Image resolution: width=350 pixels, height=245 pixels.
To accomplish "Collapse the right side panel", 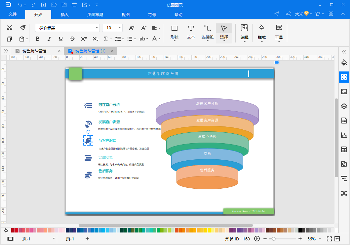I will click(344, 52).
